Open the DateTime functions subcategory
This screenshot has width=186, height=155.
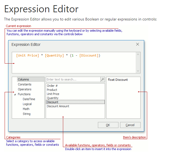coord(29,99)
